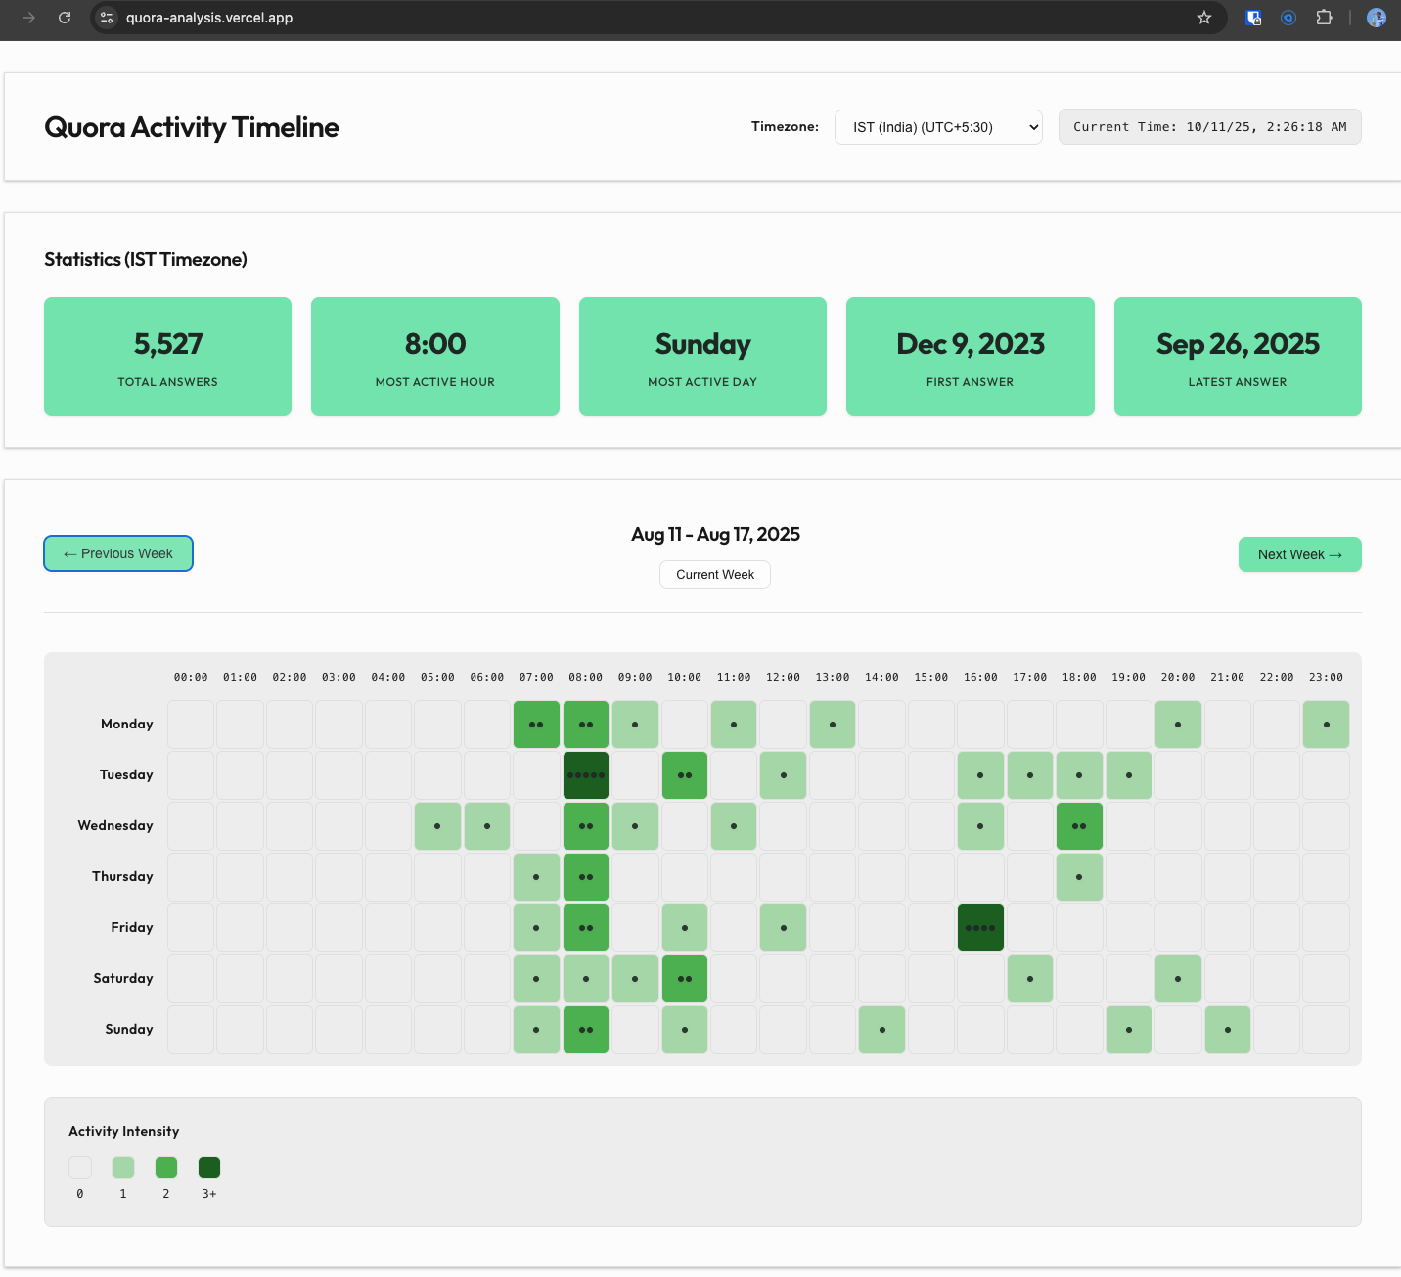Reload the page with the browser refresh icon
Screen dimensions: 1401x1277
(65, 18)
